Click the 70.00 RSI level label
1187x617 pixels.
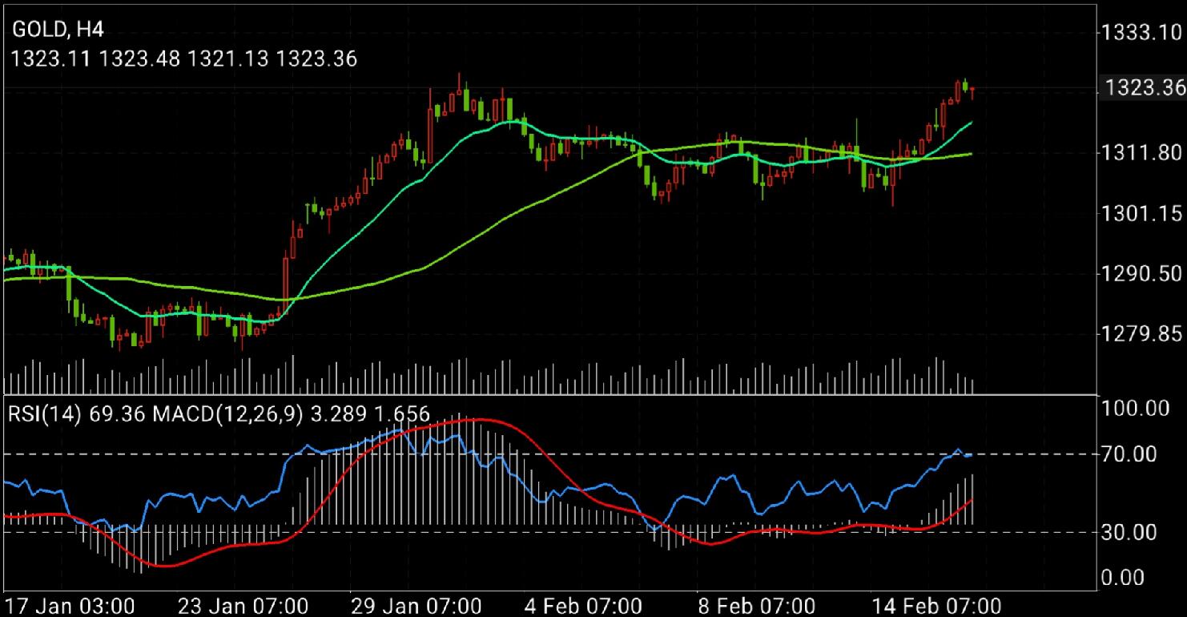[x=1129, y=454]
